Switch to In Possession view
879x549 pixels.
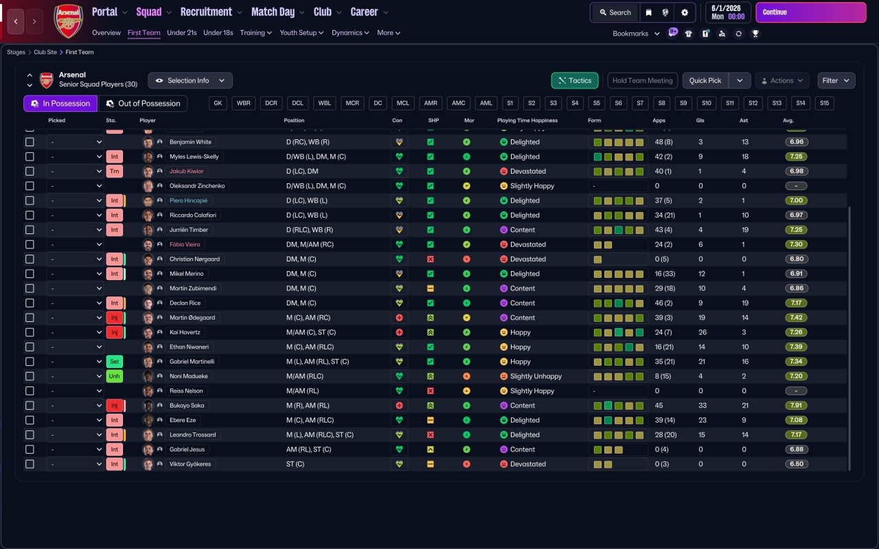pos(60,104)
